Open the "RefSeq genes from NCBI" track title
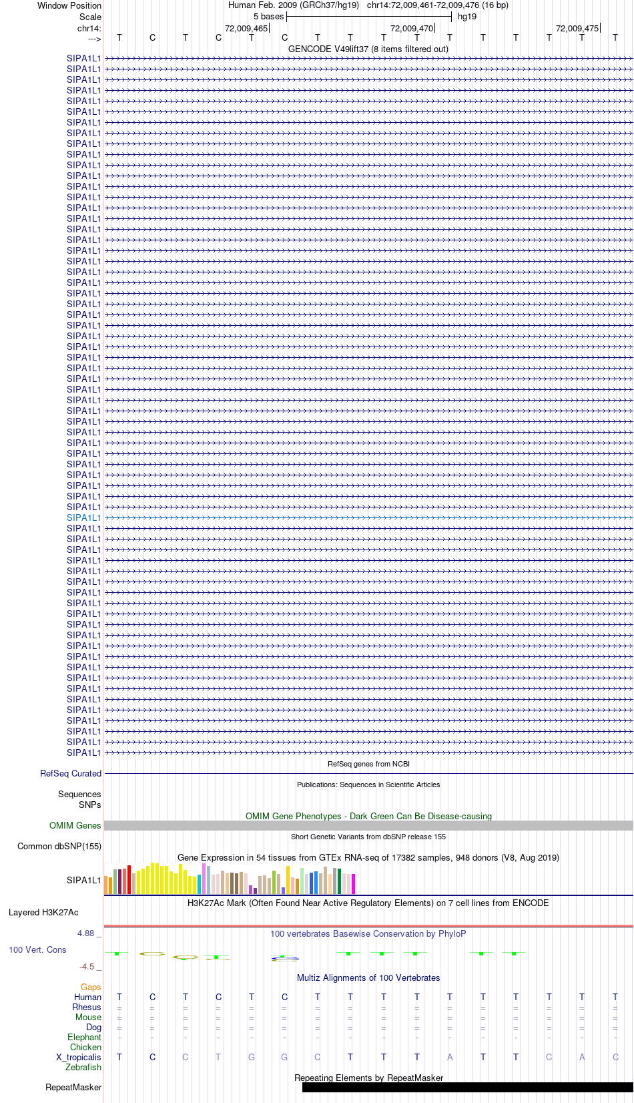This screenshot has width=634, height=1103. point(368,764)
